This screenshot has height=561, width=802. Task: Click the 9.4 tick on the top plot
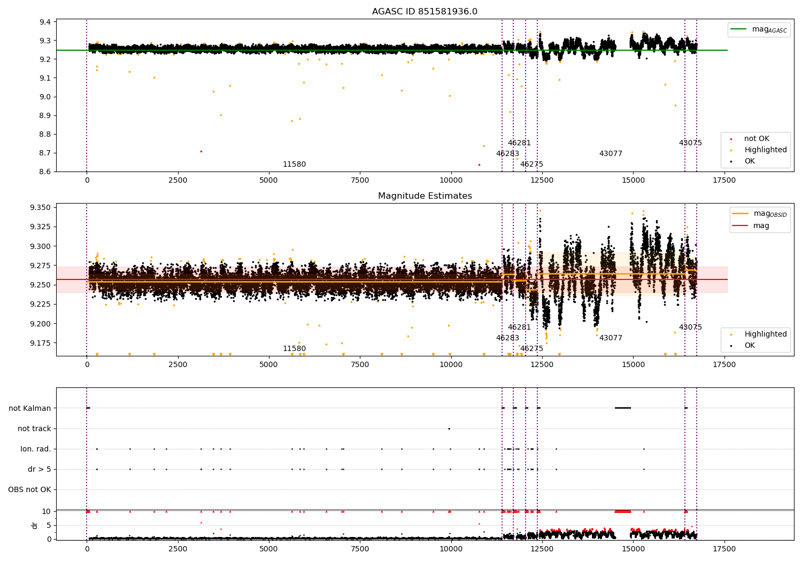(x=45, y=22)
